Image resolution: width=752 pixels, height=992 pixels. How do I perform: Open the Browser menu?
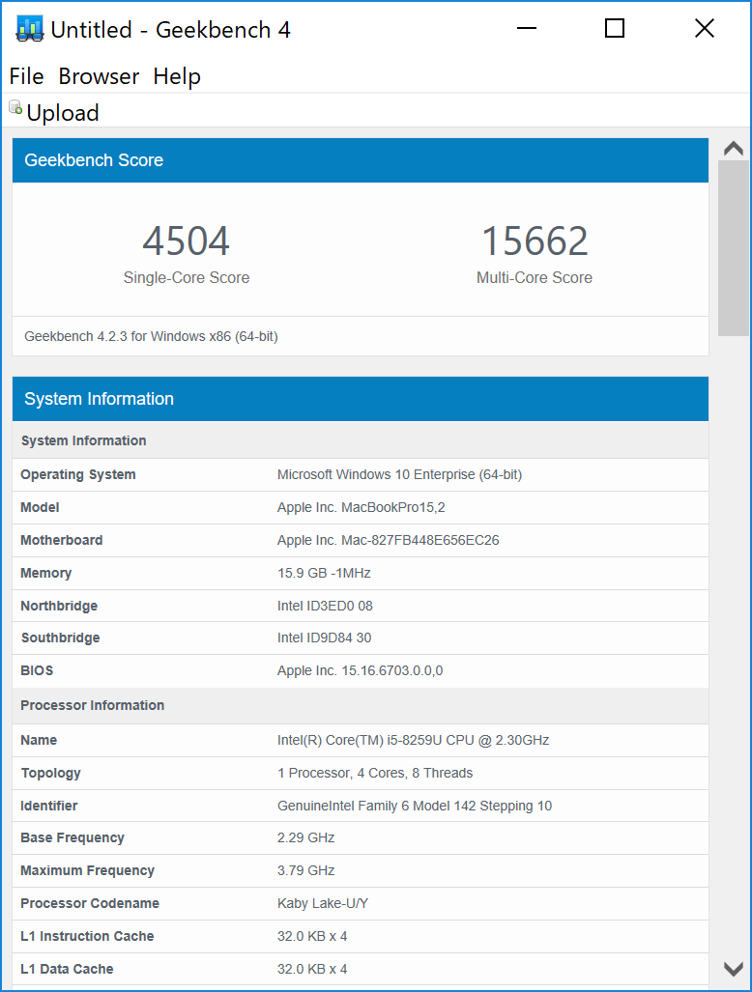[99, 76]
